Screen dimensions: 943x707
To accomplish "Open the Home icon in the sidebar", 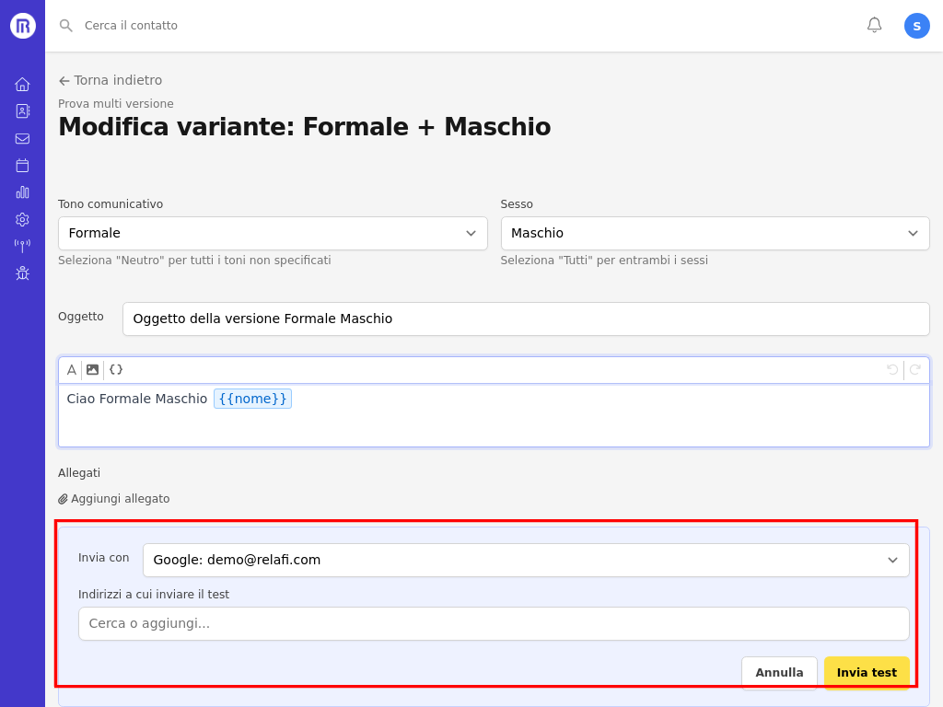I will click(22, 83).
